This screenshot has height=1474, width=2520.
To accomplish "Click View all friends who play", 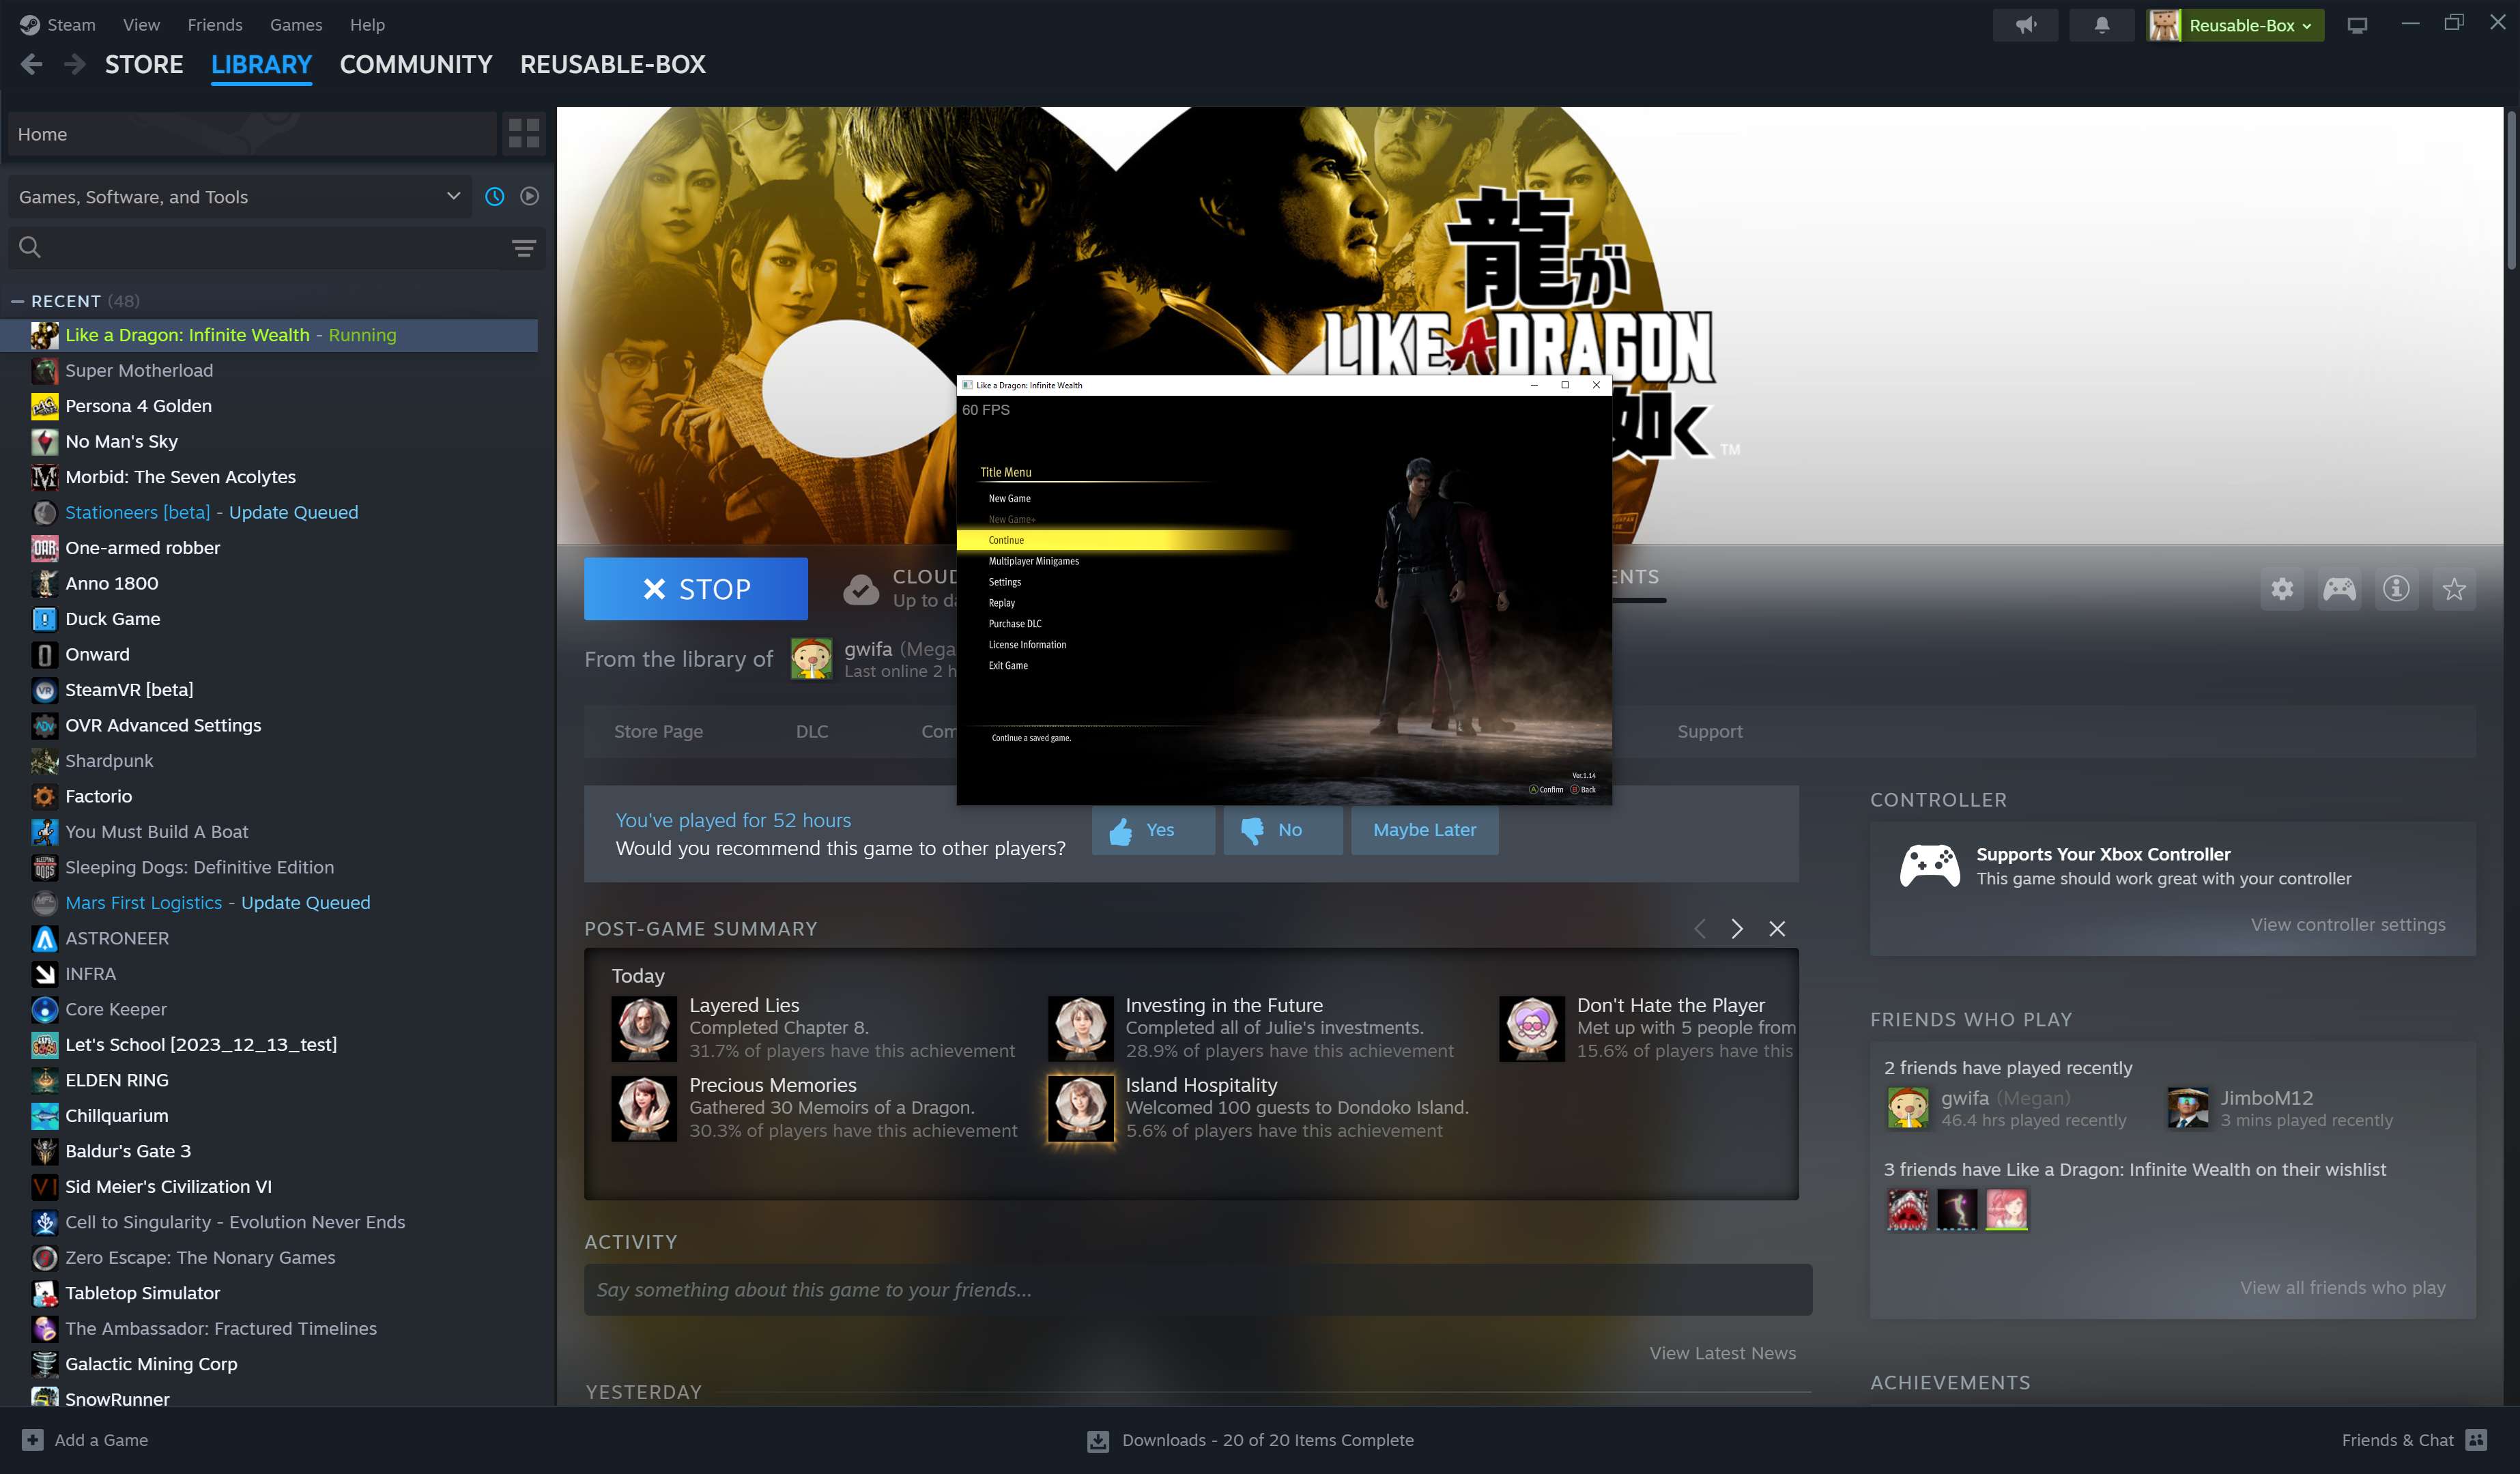I will (x=2343, y=1288).
